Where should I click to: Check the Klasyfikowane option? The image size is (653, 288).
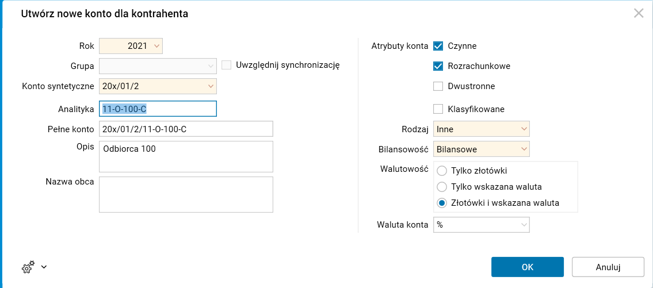438,109
